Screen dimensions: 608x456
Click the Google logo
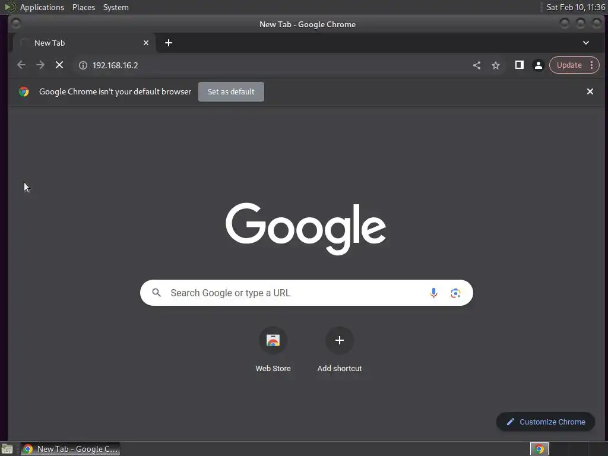pos(306,229)
